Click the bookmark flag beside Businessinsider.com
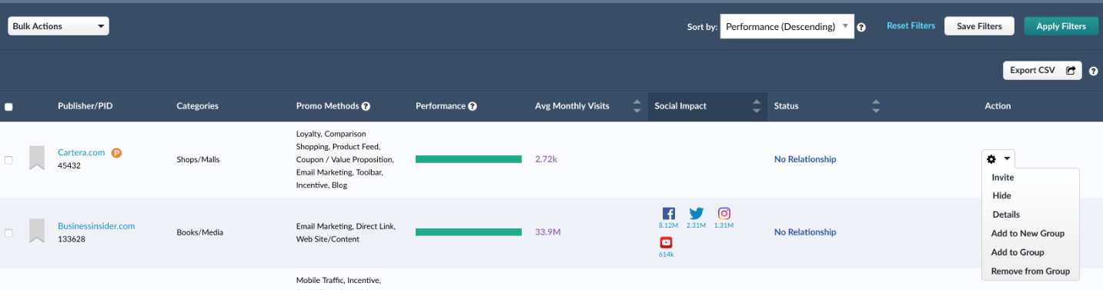The height and width of the screenshot is (290, 1103). [37, 231]
